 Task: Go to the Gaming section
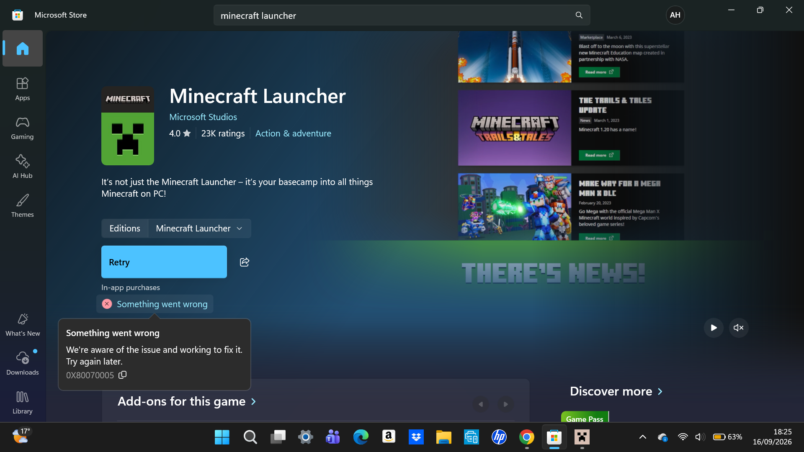coord(23,128)
